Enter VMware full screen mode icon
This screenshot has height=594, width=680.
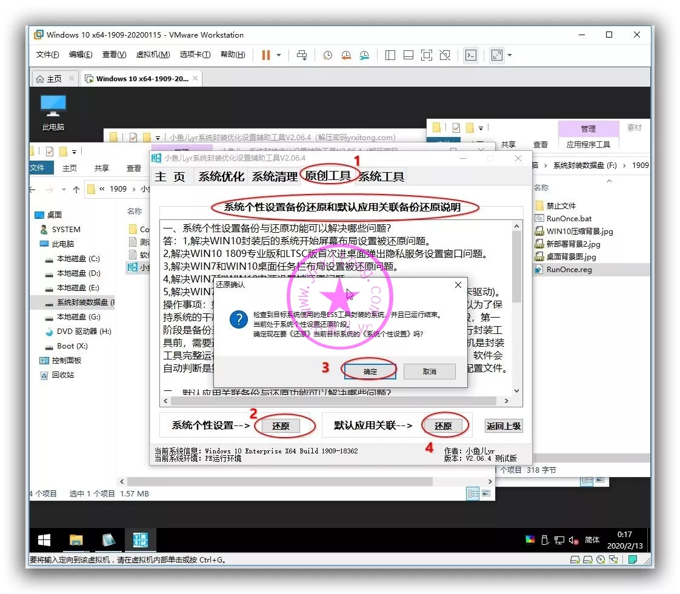click(x=496, y=55)
